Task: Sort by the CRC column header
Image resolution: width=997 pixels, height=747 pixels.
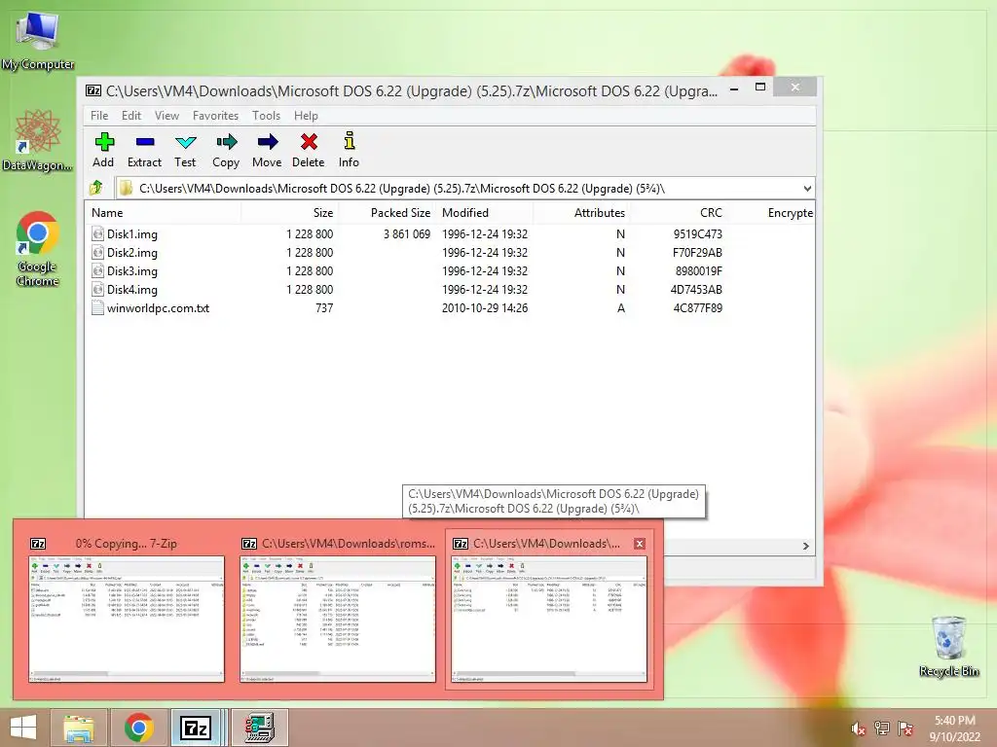Action: tap(678, 213)
